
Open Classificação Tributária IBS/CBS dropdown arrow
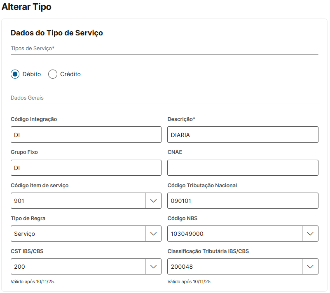pos(310,266)
